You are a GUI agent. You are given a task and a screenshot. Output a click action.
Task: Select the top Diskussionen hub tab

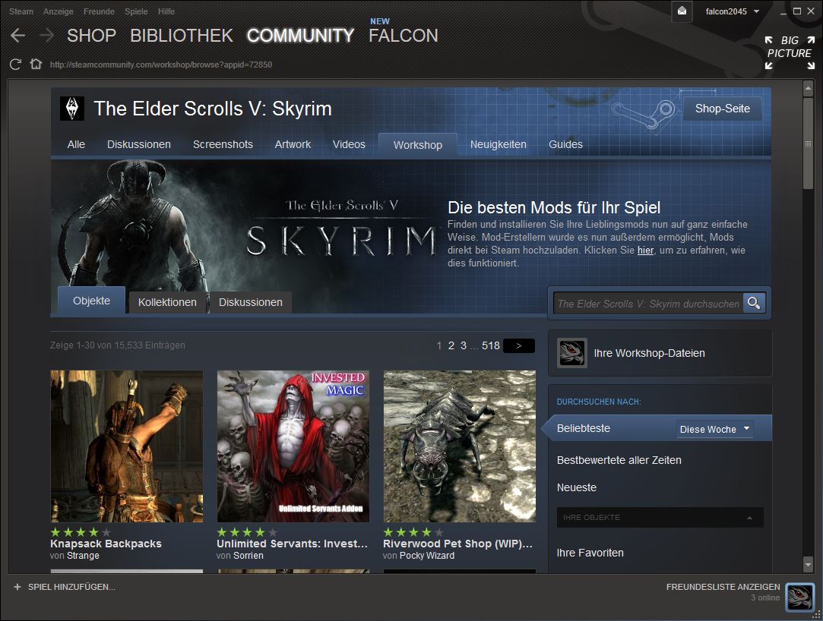(139, 144)
